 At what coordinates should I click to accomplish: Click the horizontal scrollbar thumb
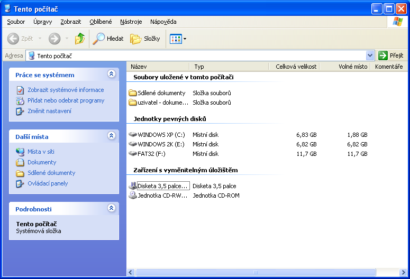pos(256,273)
